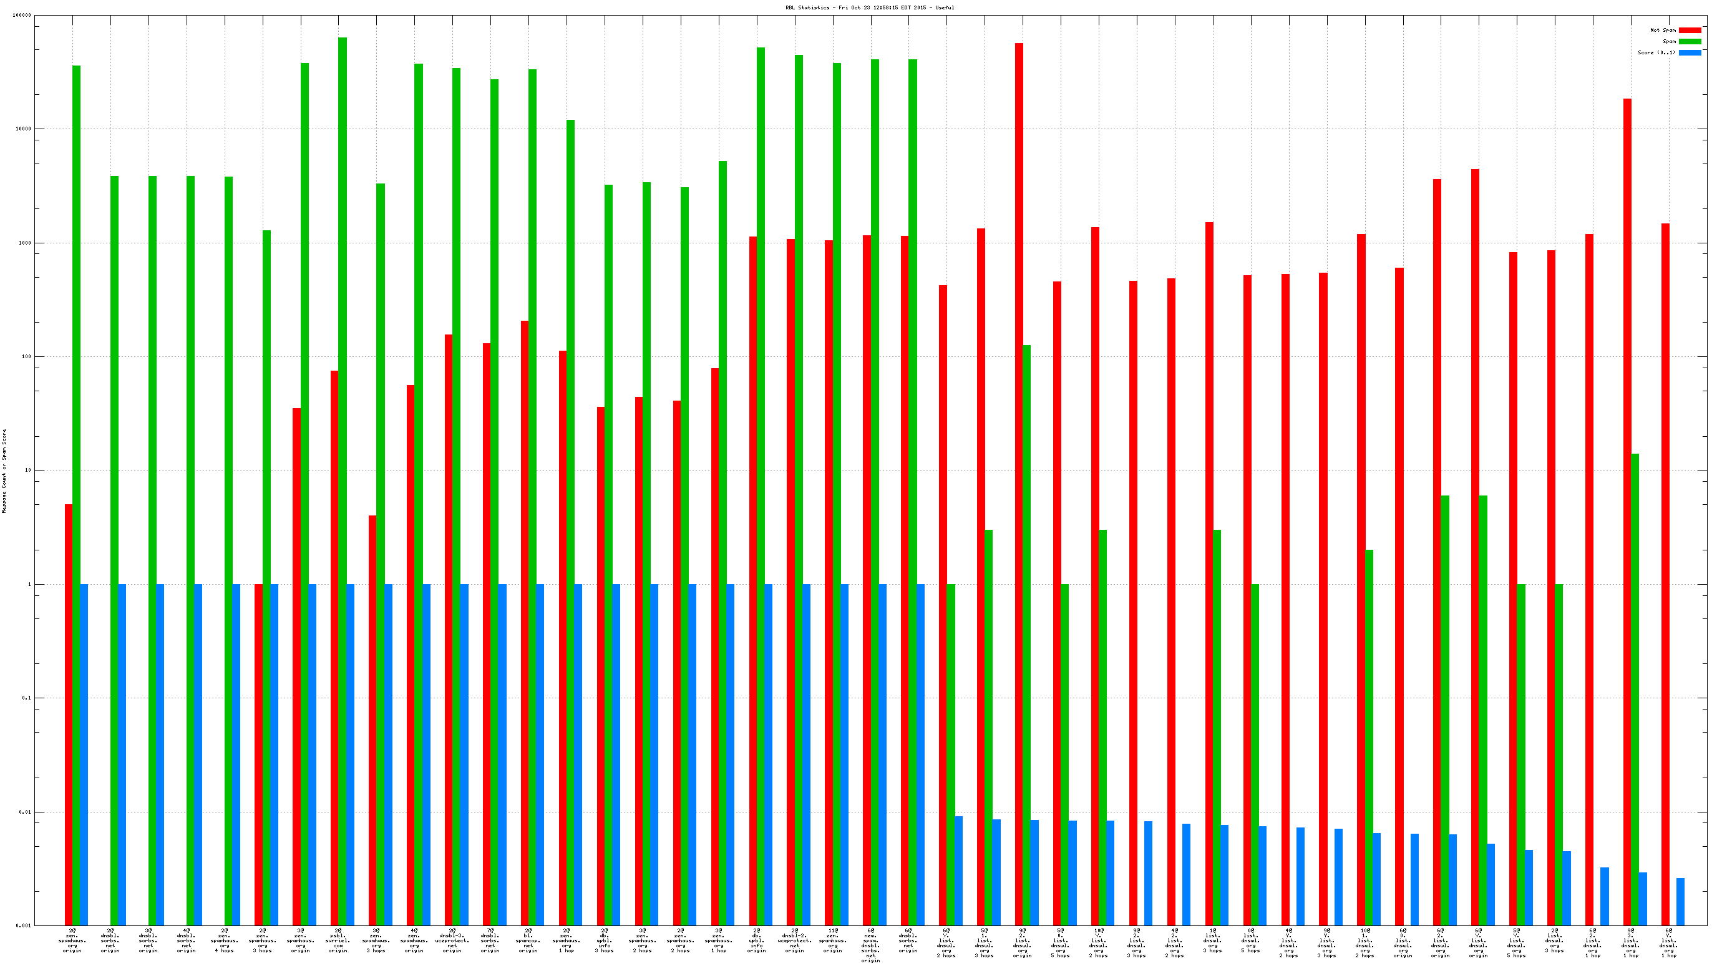Select the new.spam.dnsbl.sorbs.net origin axis label
Screen dimensions: 1717x966
click(870, 945)
